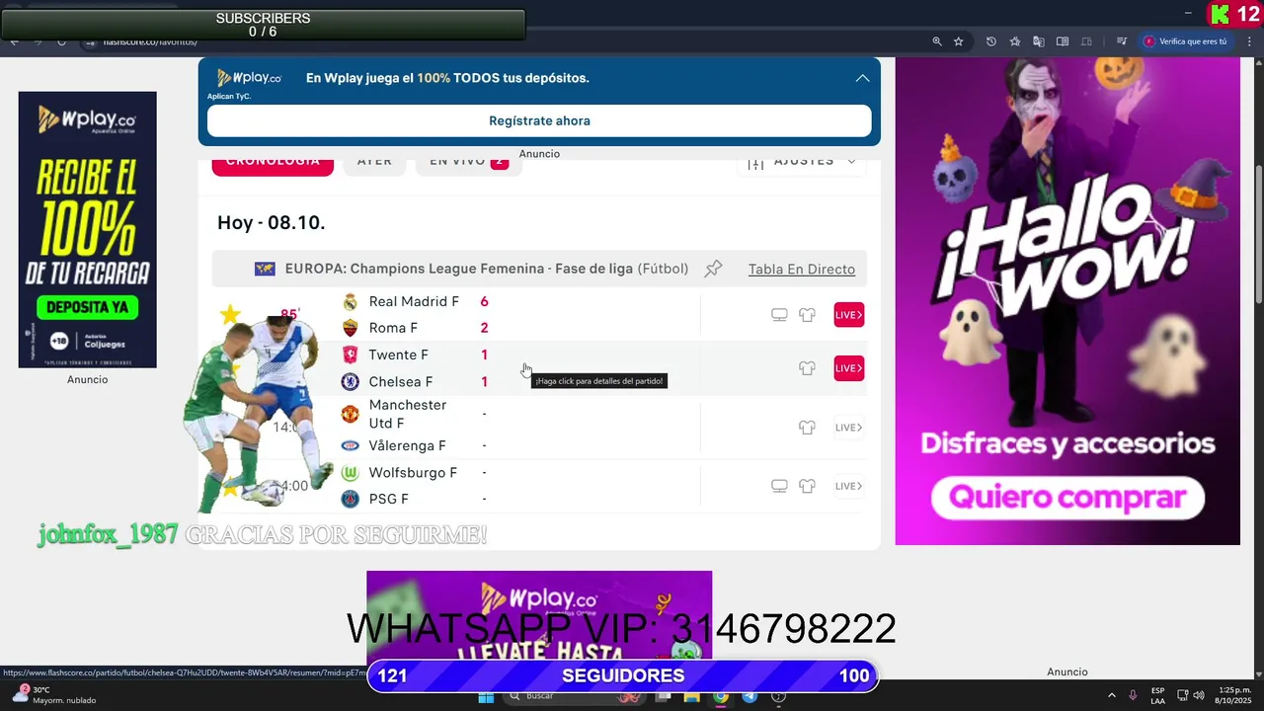Collapse the Wplay banner with chevron

[862, 78]
